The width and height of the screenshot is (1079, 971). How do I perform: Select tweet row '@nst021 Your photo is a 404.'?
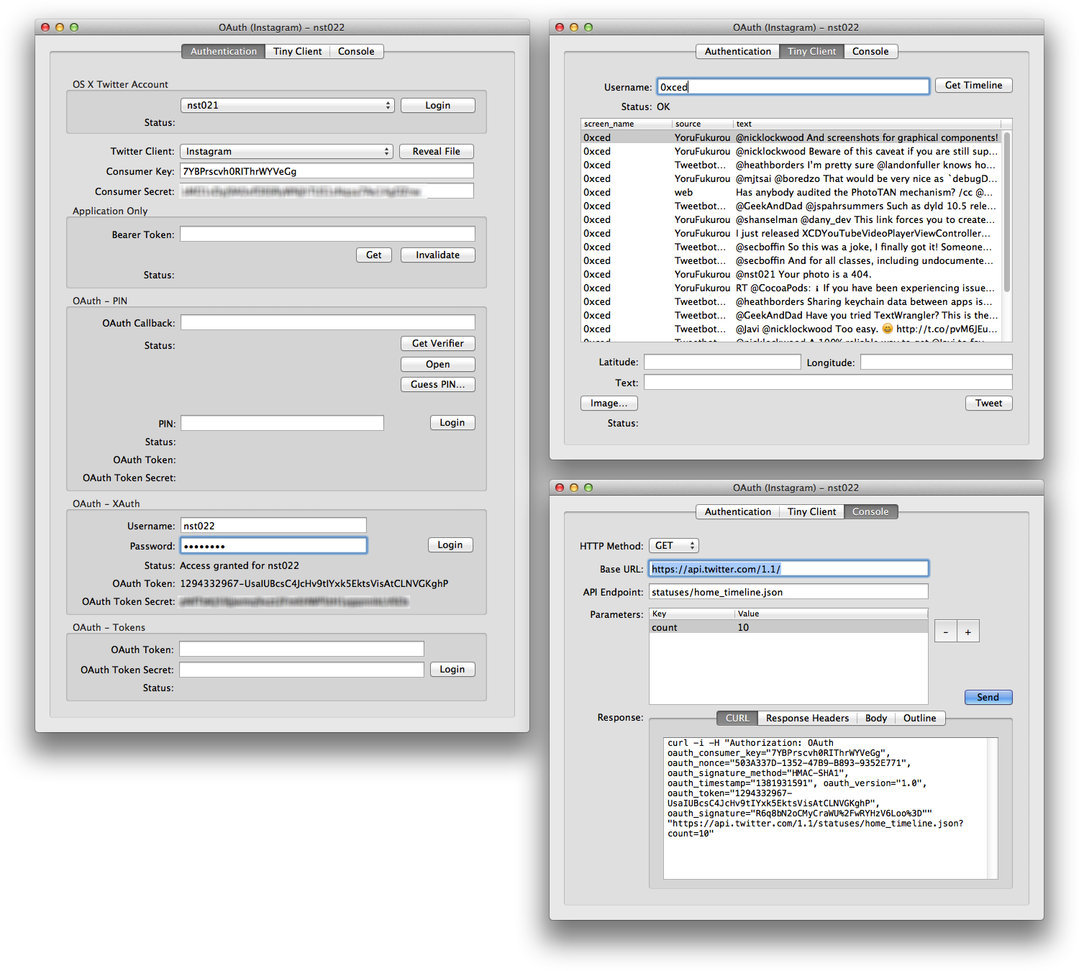(x=791, y=274)
